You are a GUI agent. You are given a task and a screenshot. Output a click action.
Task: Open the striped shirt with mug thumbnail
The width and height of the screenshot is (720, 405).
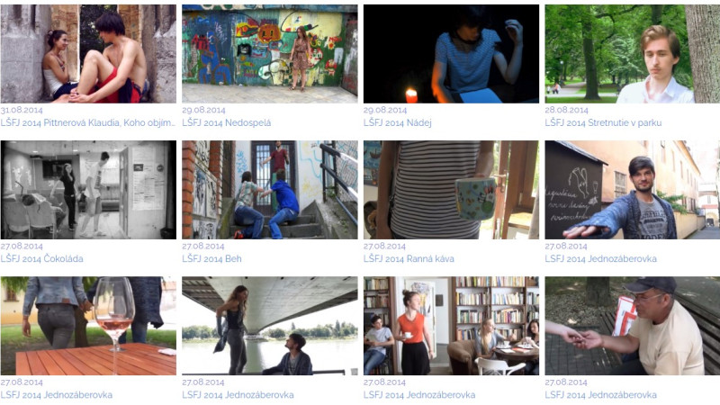click(451, 190)
